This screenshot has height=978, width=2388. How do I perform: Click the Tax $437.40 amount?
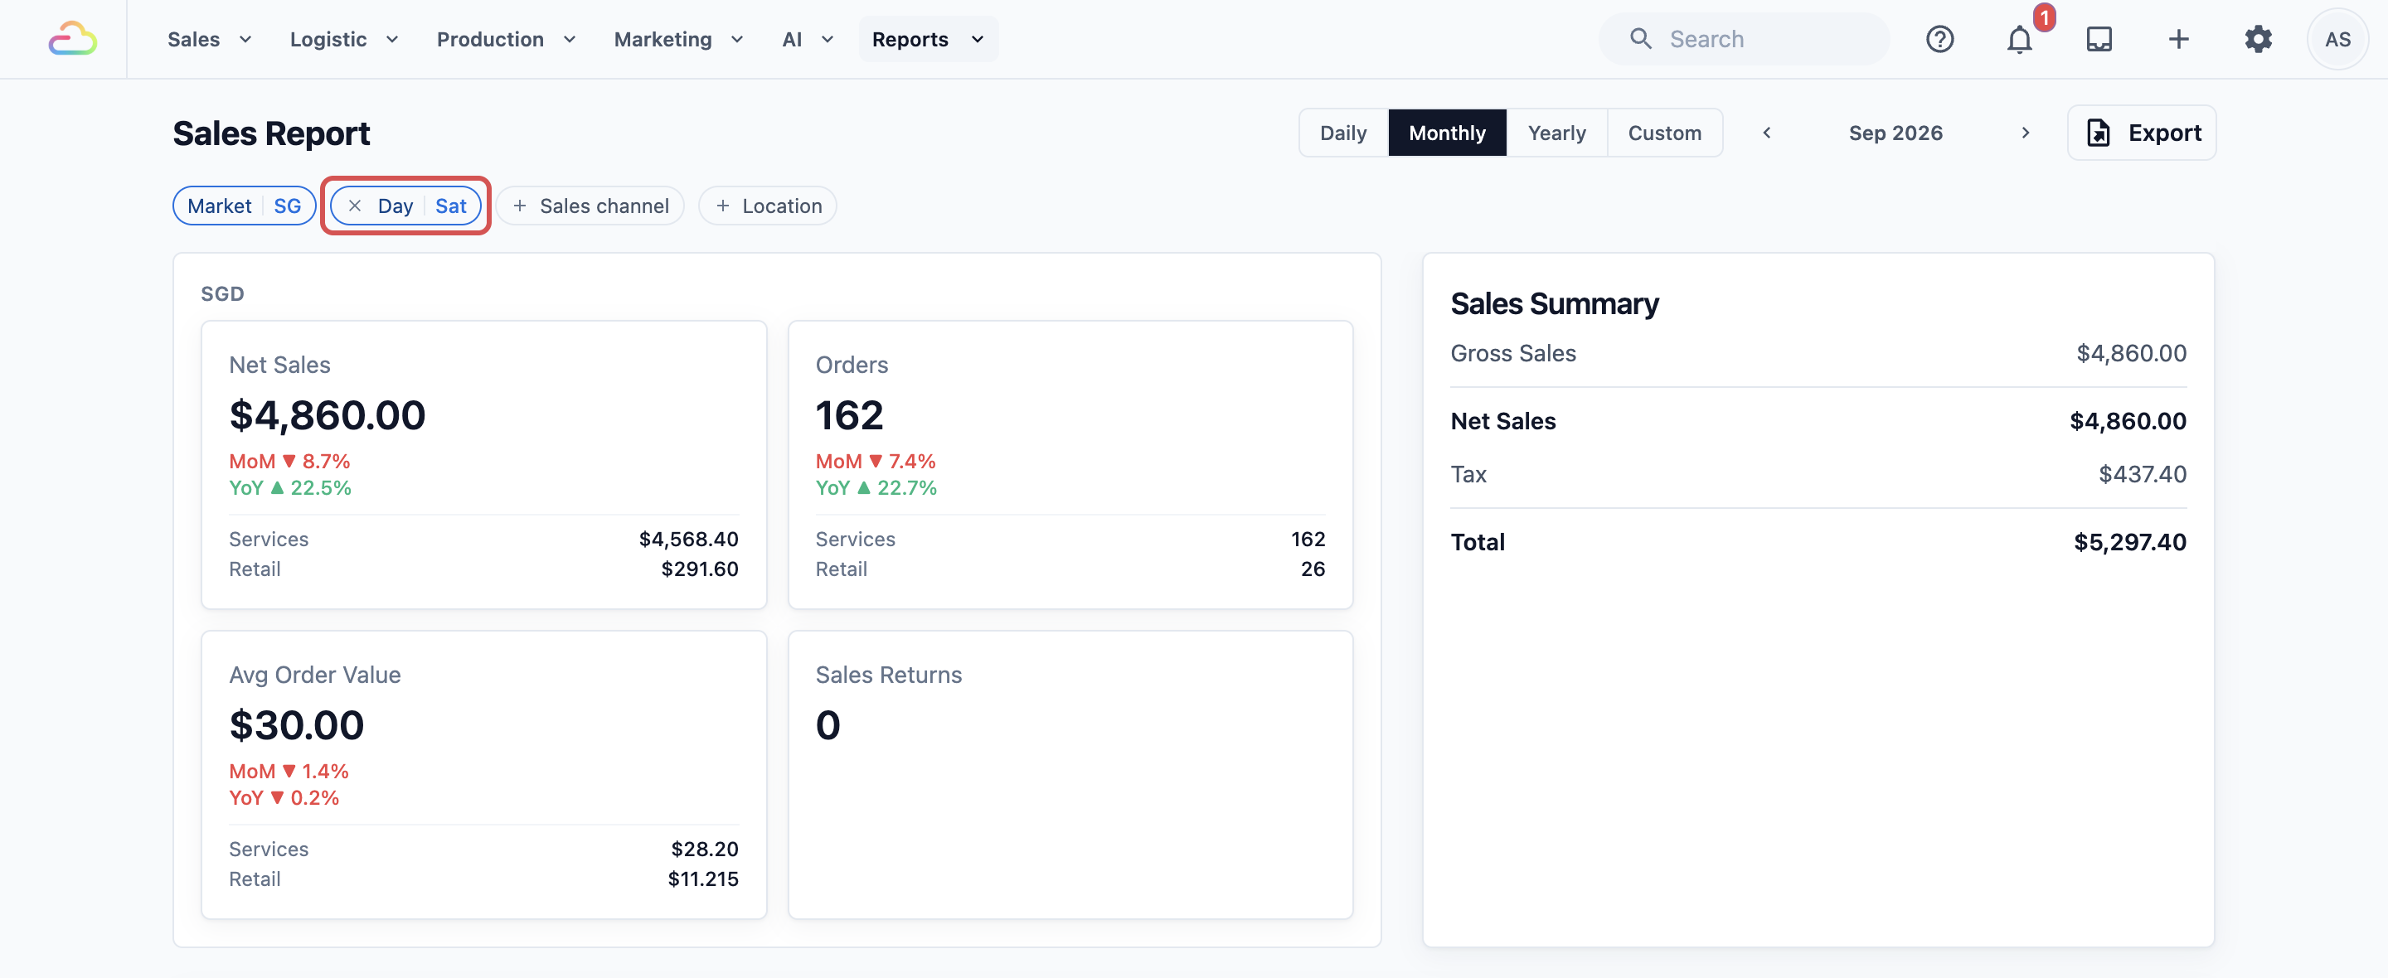point(2143,474)
